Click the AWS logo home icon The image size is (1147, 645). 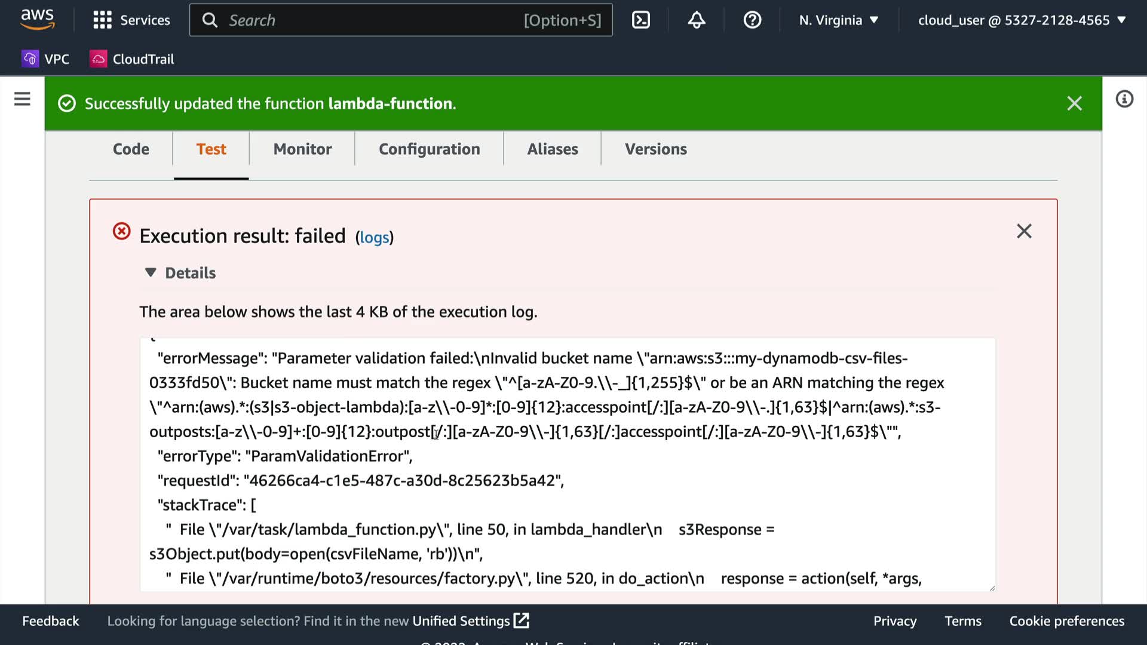tap(38, 20)
